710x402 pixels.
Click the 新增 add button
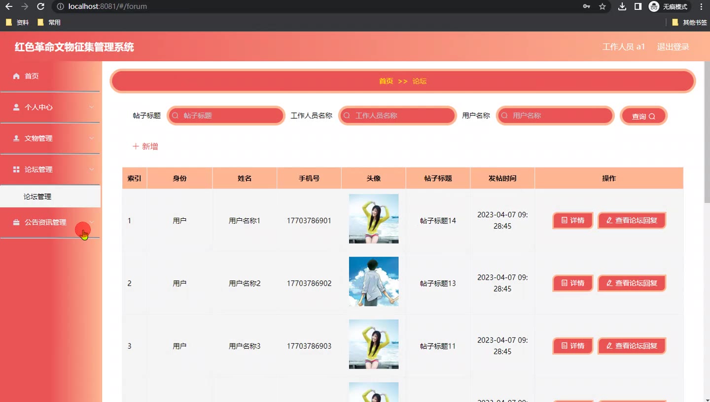tap(145, 146)
